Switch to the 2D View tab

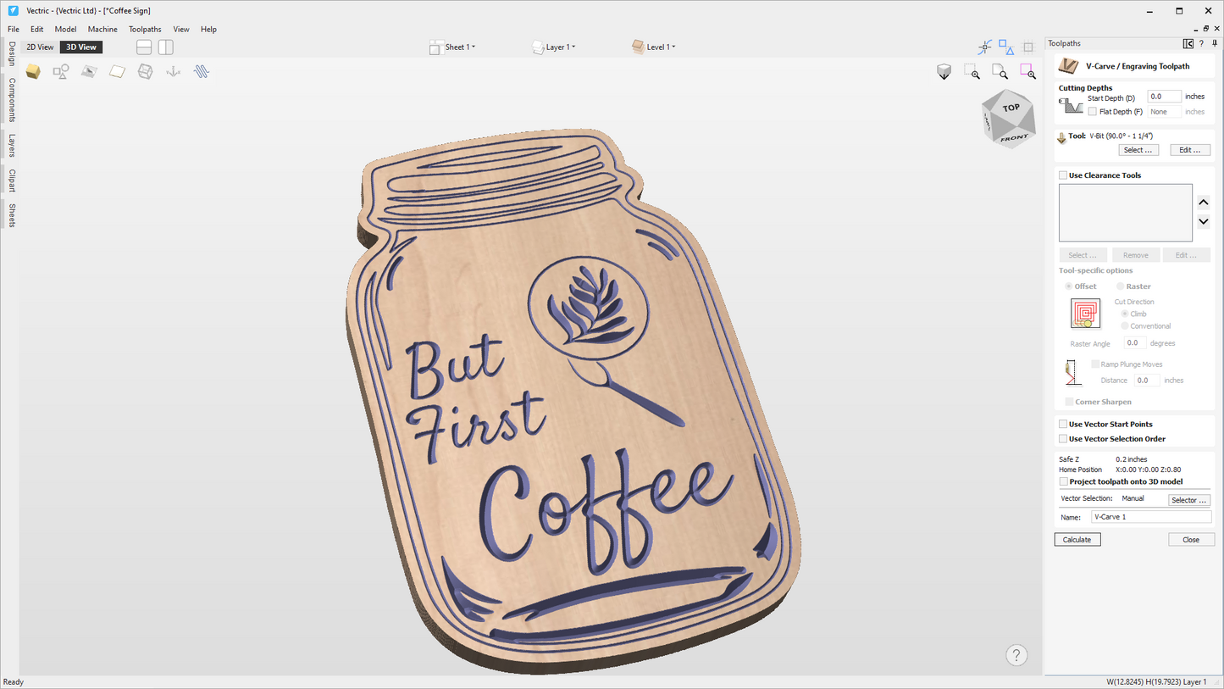pos(39,47)
